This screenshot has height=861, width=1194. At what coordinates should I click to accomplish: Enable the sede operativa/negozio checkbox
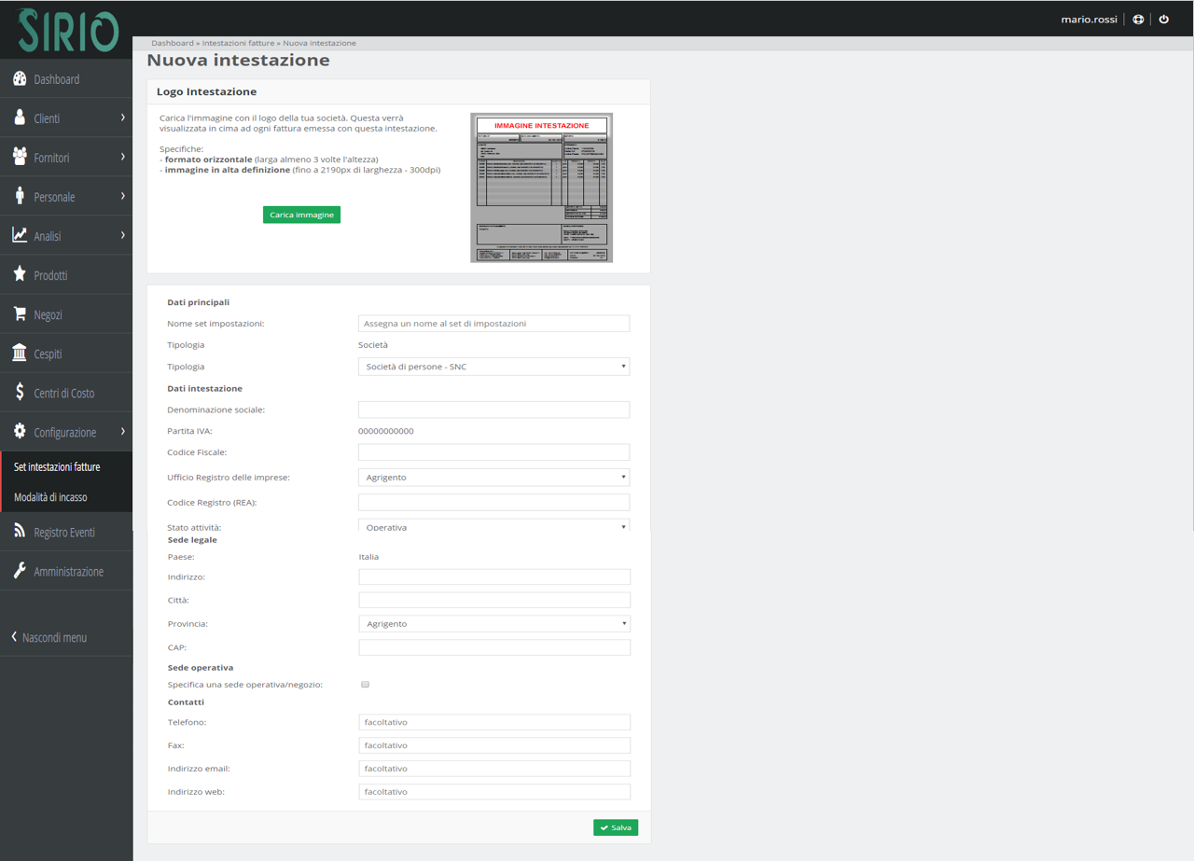click(x=366, y=685)
